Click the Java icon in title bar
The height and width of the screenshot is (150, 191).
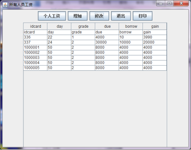click(x=5, y=5)
